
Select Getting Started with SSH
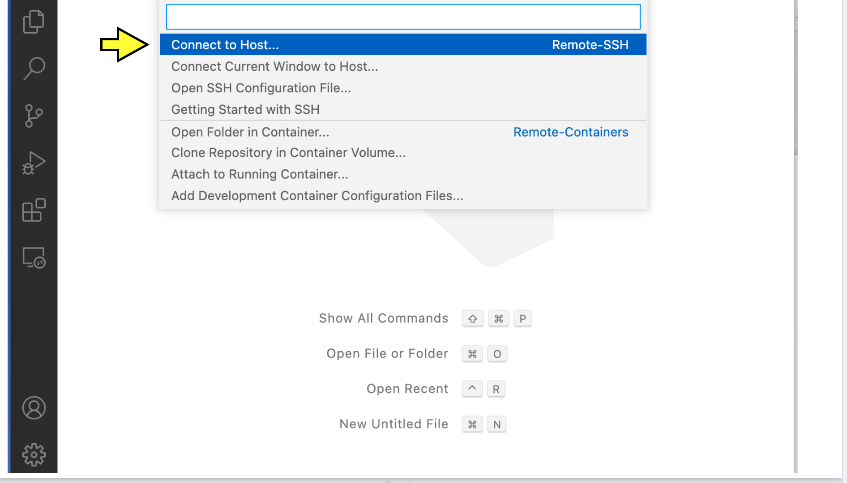[x=245, y=109]
